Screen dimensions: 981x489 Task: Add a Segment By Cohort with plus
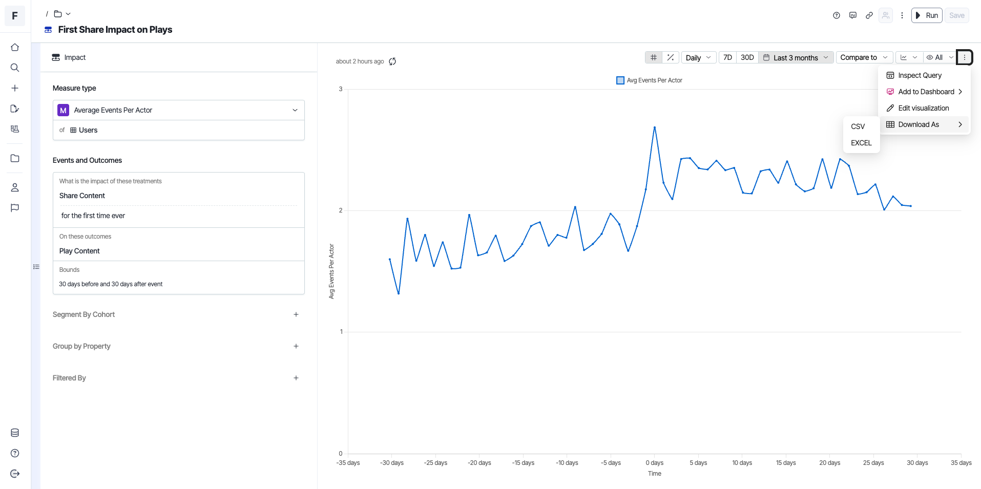point(296,314)
